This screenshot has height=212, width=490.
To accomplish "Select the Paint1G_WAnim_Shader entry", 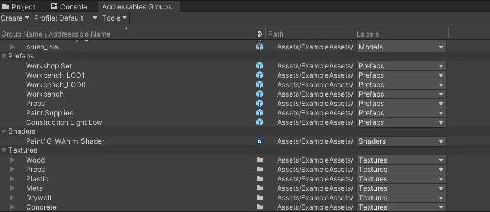I will click(65, 141).
